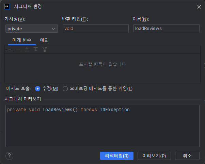Screen dimensions: 205x164
Task: Close the 시그니처 변경 dialog
Action: (x=199, y=7)
